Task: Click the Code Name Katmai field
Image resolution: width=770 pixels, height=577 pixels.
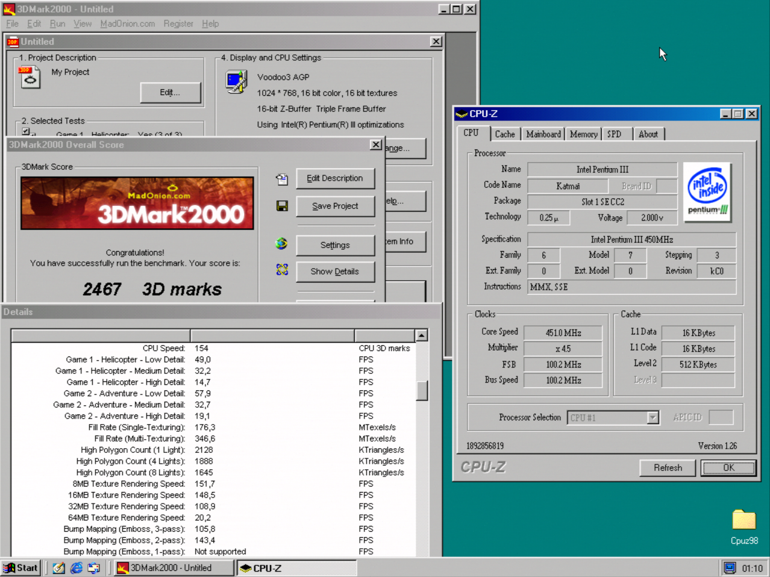Action: (568, 186)
